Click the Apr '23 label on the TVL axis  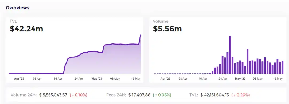[x=19, y=79]
